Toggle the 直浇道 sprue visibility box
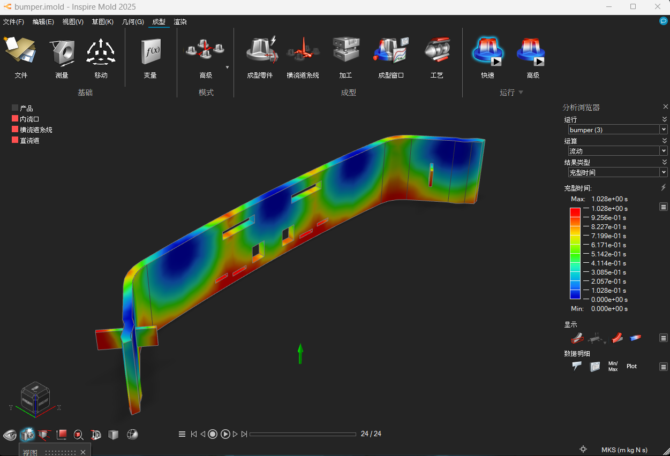The image size is (670, 456). [15, 140]
